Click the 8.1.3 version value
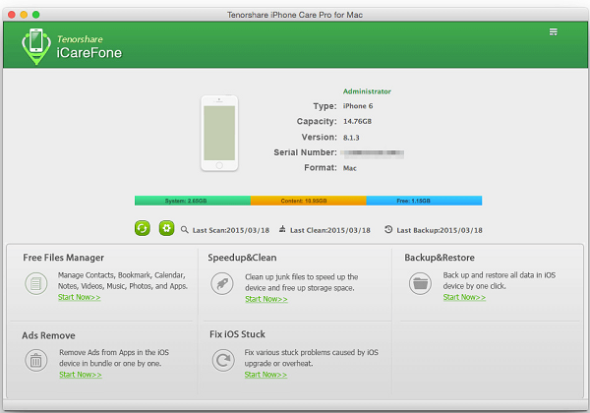 click(x=351, y=138)
